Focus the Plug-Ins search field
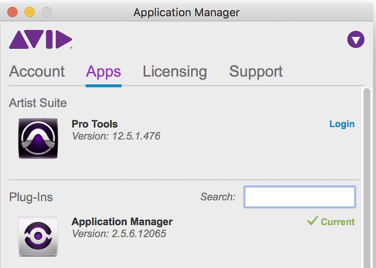376x268 pixels. (299, 197)
